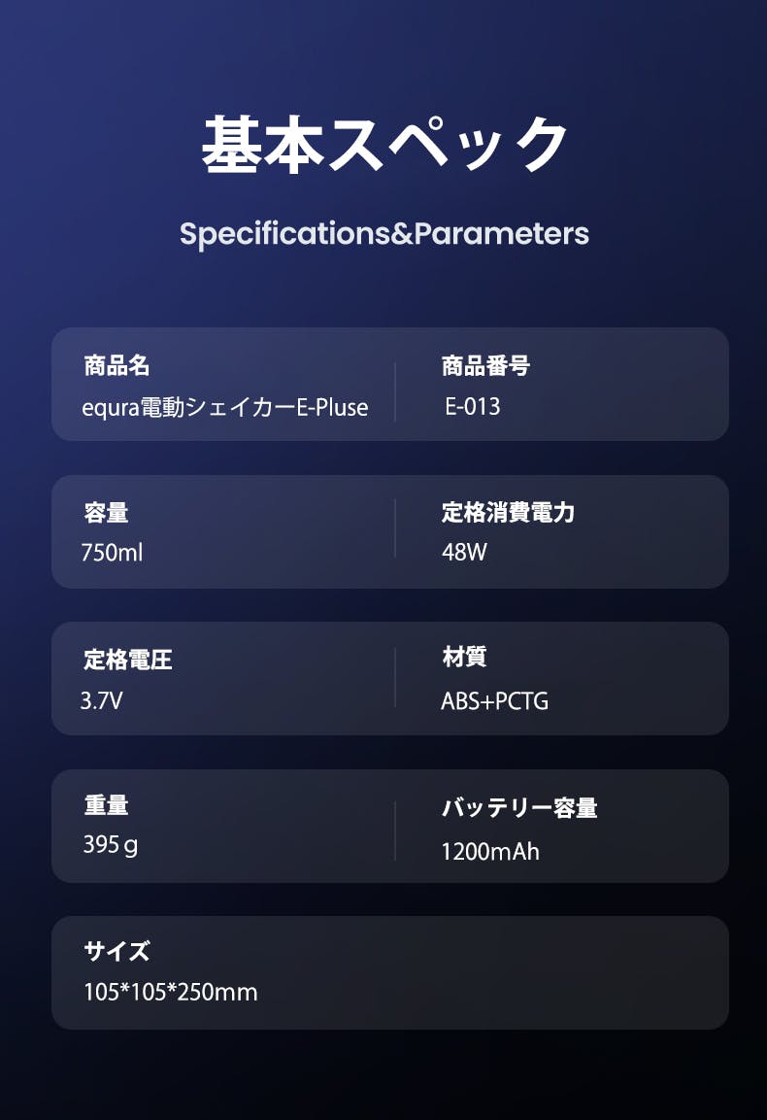Select the 重量 label
This screenshot has width=767, height=1120.
106,805
